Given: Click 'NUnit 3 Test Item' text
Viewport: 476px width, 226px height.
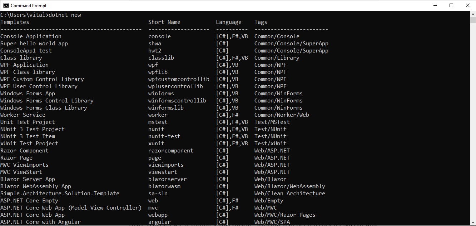Looking at the screenshot, I should 28,136.
